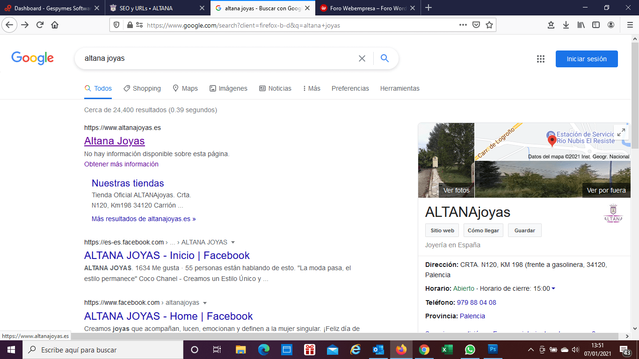Open Photoshop from the taskbar
The width and height of the screenshot is (639, 359).
[x=493, y=350]
